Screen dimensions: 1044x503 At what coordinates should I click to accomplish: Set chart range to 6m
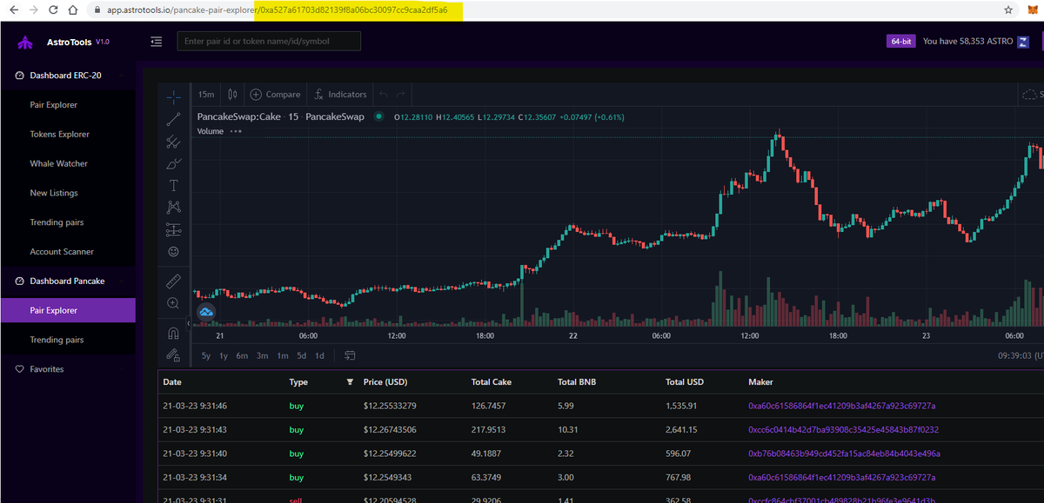242,355
